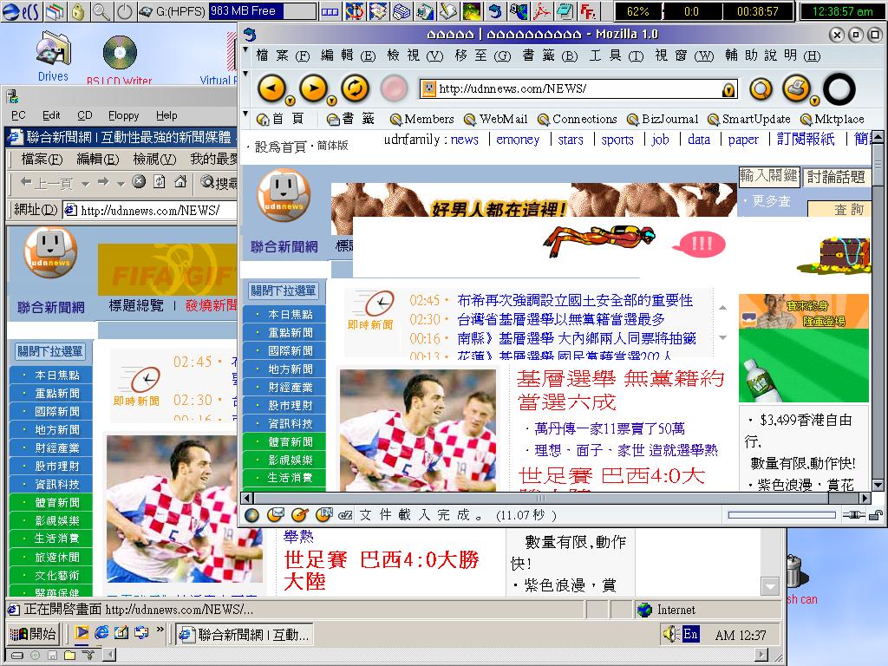
Task: Click the power shutdown icon in the eCS bar
Action: pyautogui.click(x=124, y=10)
